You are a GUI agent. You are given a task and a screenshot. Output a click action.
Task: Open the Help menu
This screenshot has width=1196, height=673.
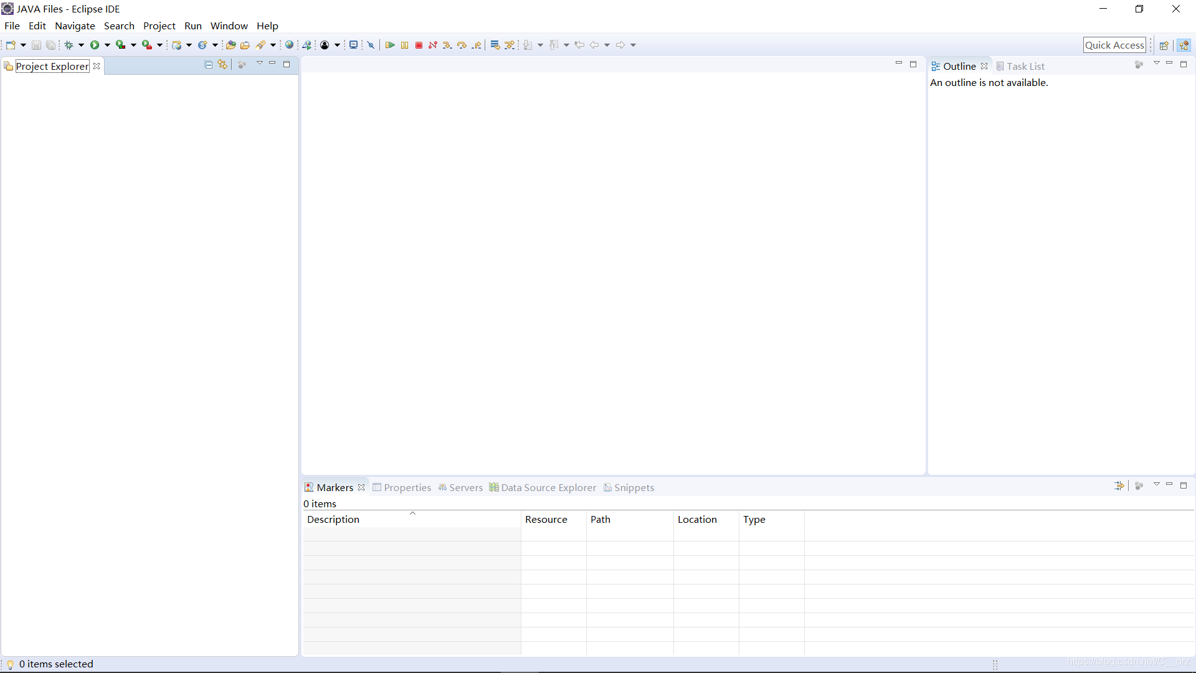[267, 26]
